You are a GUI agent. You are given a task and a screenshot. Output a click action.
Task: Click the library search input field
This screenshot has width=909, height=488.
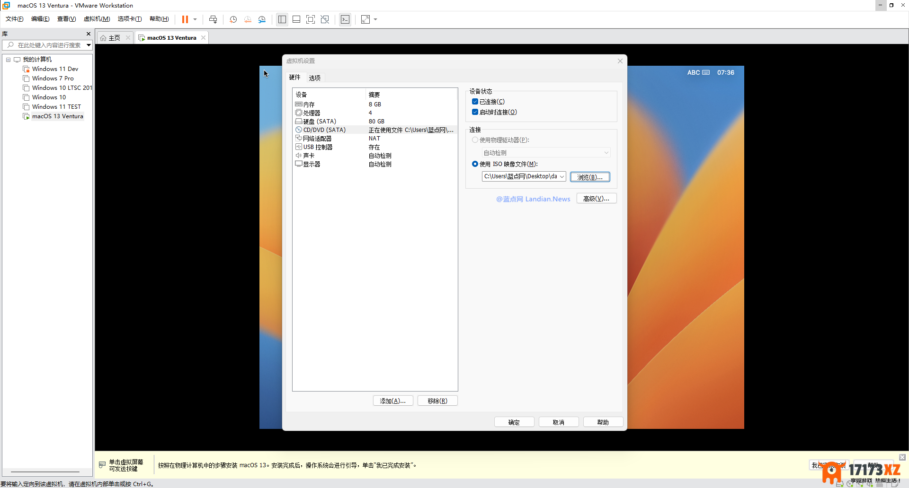tap(45, 45)
